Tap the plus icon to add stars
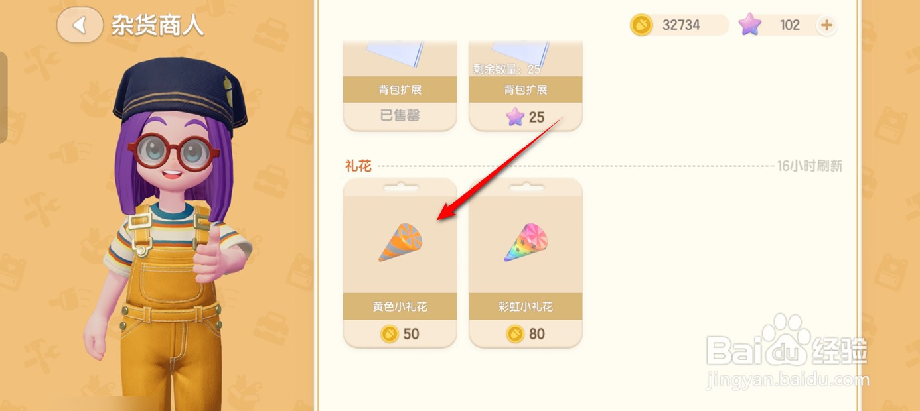920x411 pixels. pyautogui.click(x=826, y=25)
